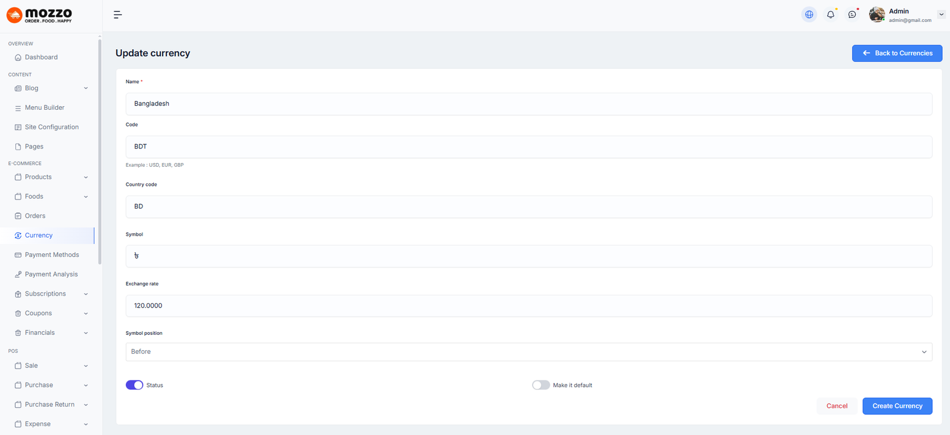Click the hamburger sidebar collapse icon

click(x=118, y=15)
